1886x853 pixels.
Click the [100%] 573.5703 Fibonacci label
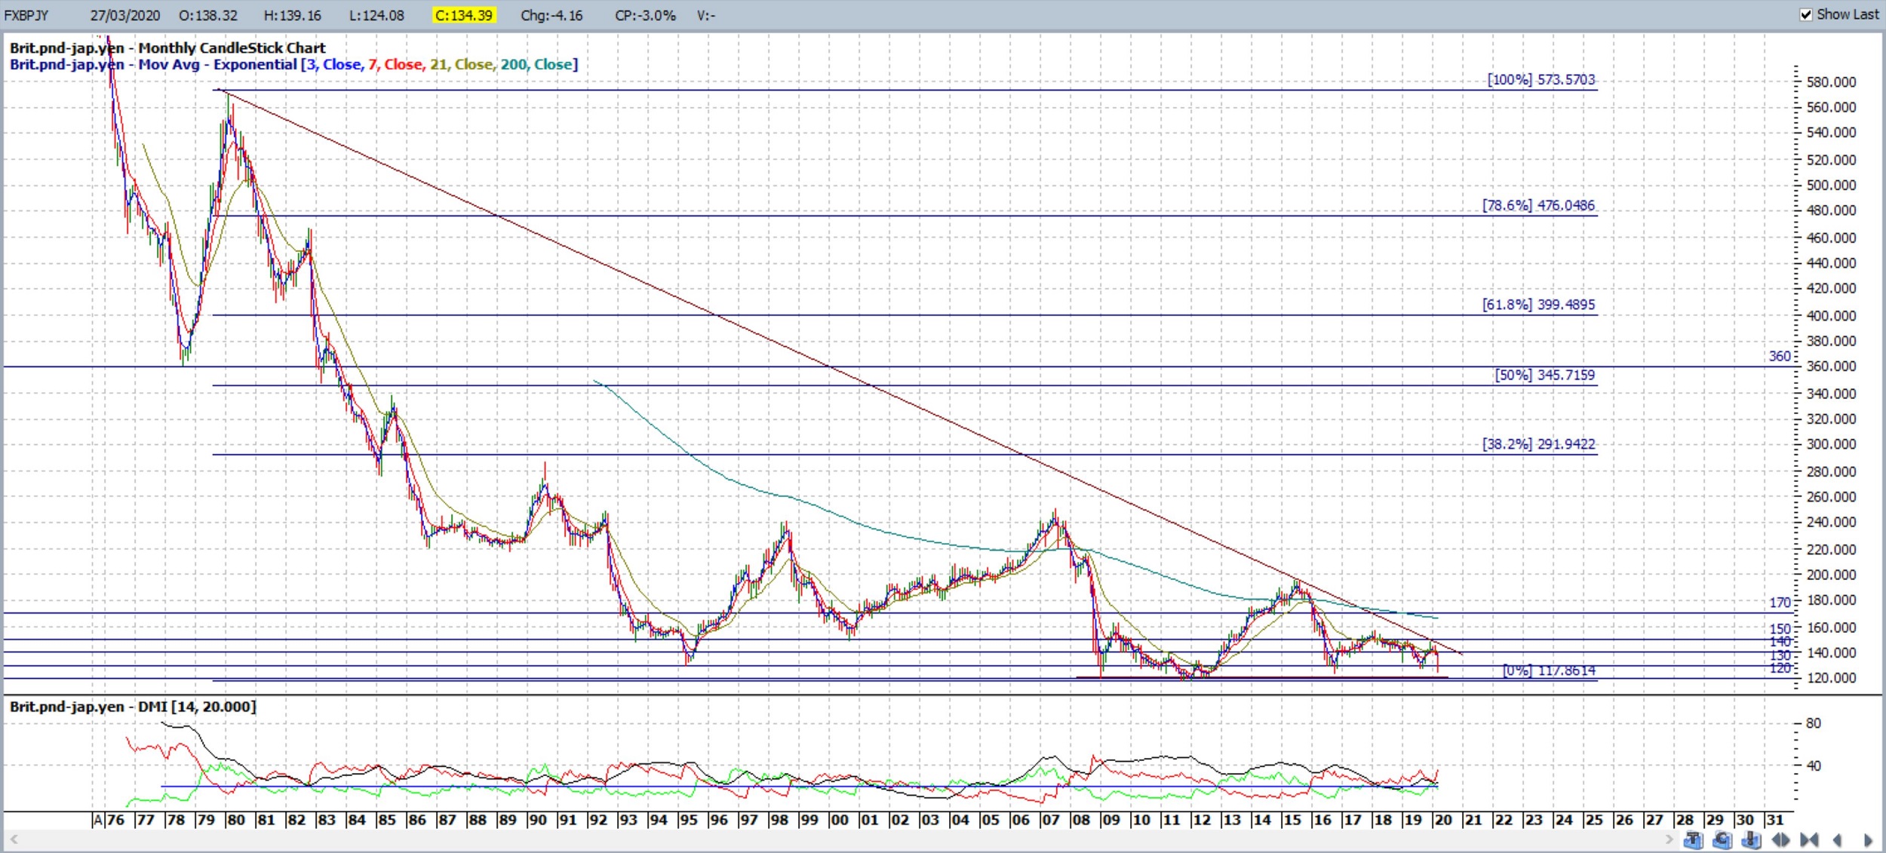[1541, 79]
